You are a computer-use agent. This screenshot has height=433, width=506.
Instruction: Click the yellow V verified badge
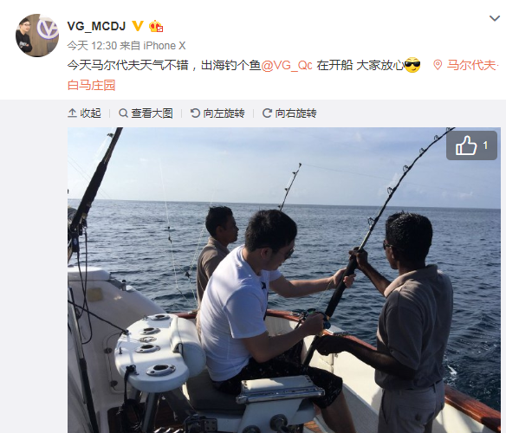138,26
